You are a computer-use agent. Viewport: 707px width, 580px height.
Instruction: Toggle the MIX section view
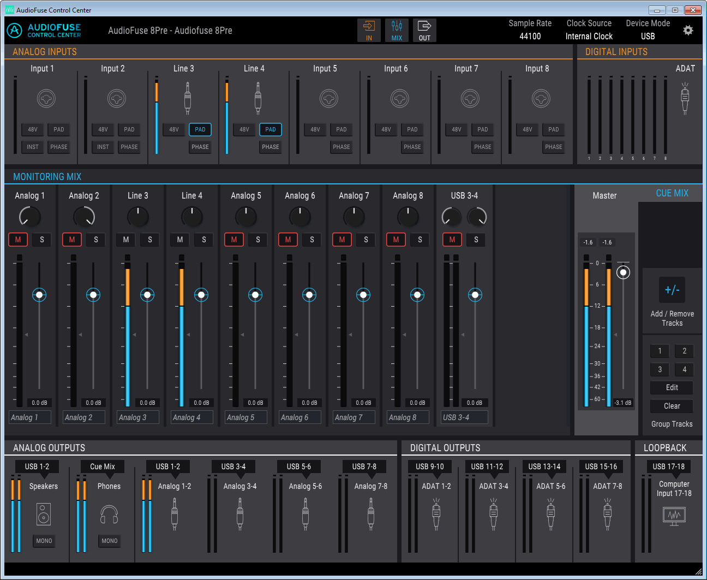(397, 31)
